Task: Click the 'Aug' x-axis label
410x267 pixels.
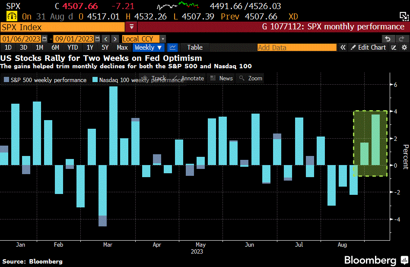Action: point(342,245)
